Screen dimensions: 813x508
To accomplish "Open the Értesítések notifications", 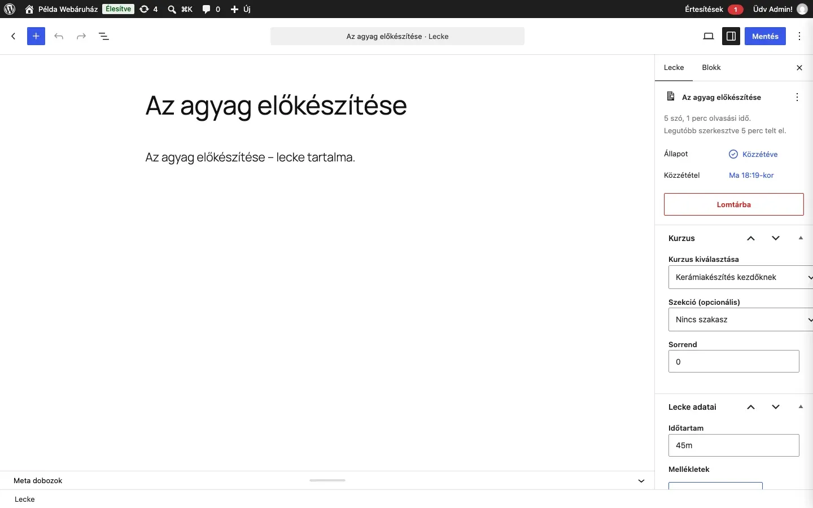I will pyautogui.click(x=714, y=9).
